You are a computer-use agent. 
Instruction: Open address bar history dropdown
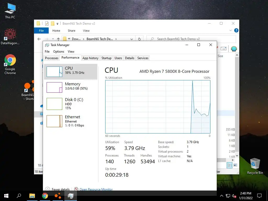point(132,39)
